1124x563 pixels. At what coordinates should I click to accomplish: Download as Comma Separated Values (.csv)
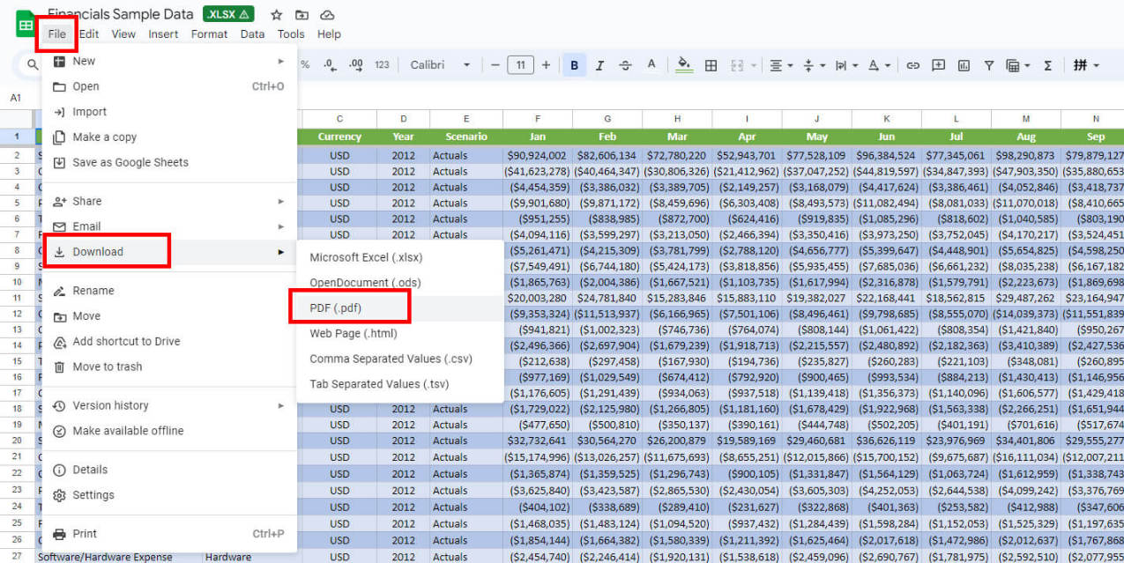399,359
